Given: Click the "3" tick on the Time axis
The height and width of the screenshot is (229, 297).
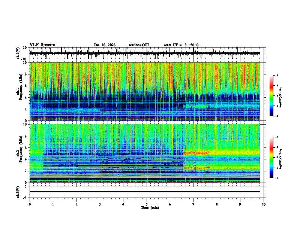Looking at the screenshot, I should (100, 204).
